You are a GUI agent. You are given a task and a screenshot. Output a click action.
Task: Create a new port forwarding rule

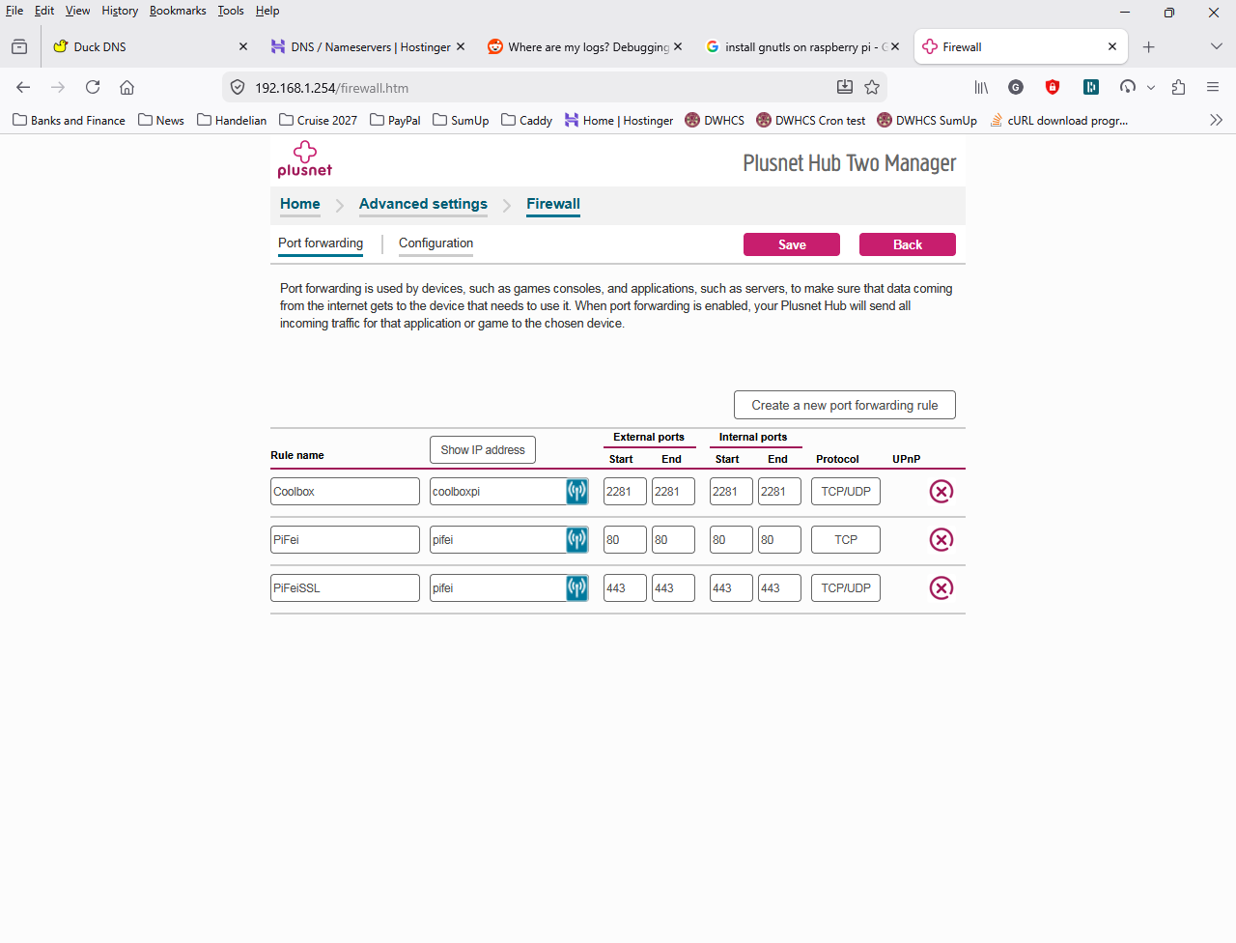(844, 406)
